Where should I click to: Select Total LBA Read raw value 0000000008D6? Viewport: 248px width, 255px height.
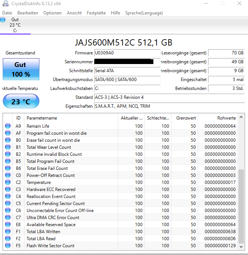[x=220, y=239]
